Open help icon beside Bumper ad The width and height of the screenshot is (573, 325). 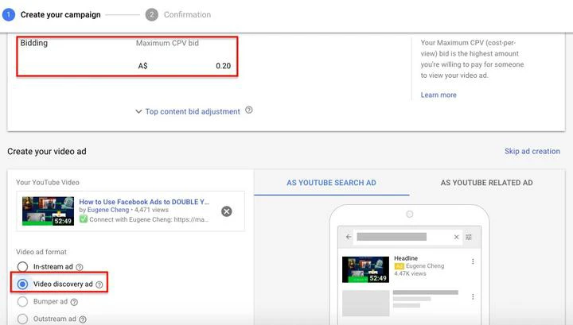(x=74, y=302)
